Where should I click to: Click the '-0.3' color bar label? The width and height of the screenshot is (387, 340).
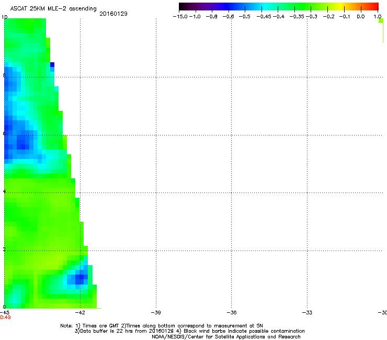(x=312, y=17)
